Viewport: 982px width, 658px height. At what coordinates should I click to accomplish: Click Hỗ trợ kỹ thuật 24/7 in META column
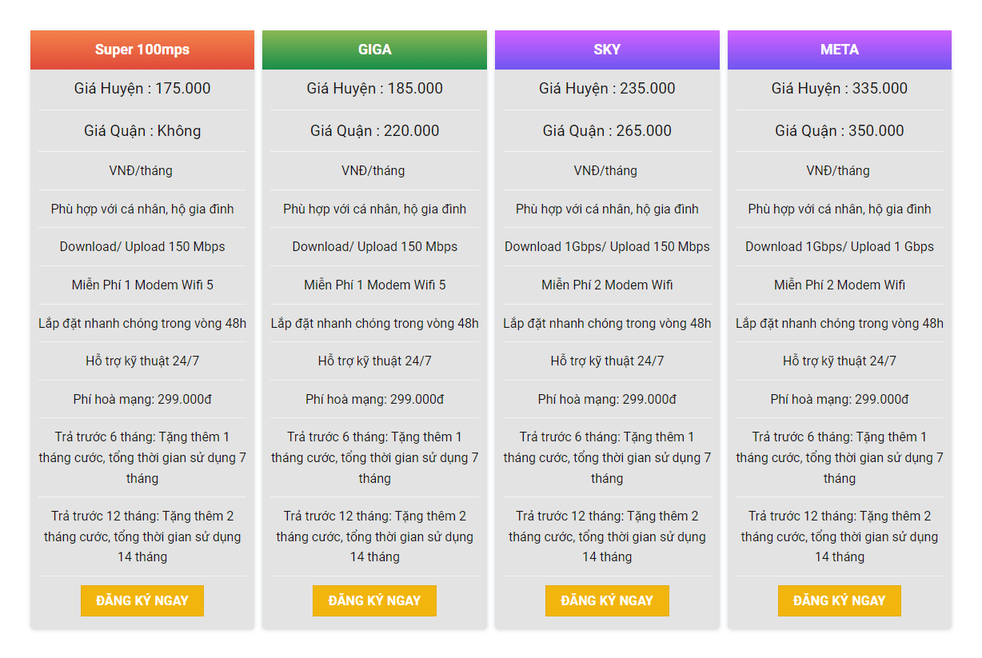tap(839, 360)
